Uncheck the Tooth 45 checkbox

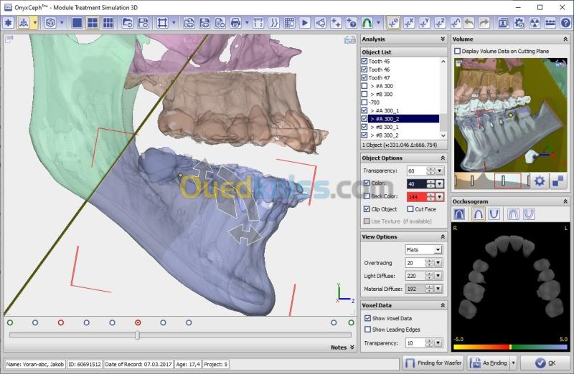coord(364,62)
